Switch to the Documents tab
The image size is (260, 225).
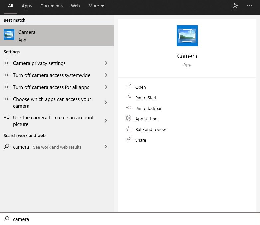52,6
